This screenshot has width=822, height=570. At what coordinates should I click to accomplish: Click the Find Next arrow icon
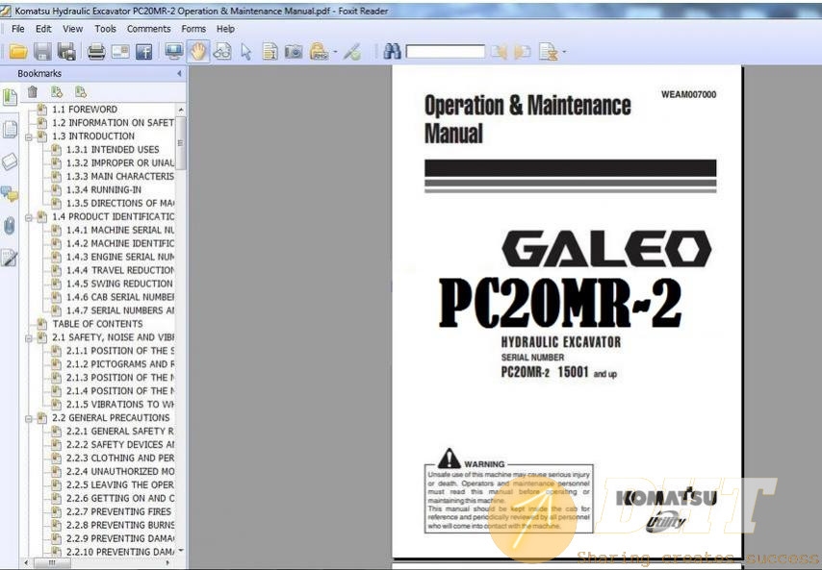pyautogui.click(x=522, y=51)
